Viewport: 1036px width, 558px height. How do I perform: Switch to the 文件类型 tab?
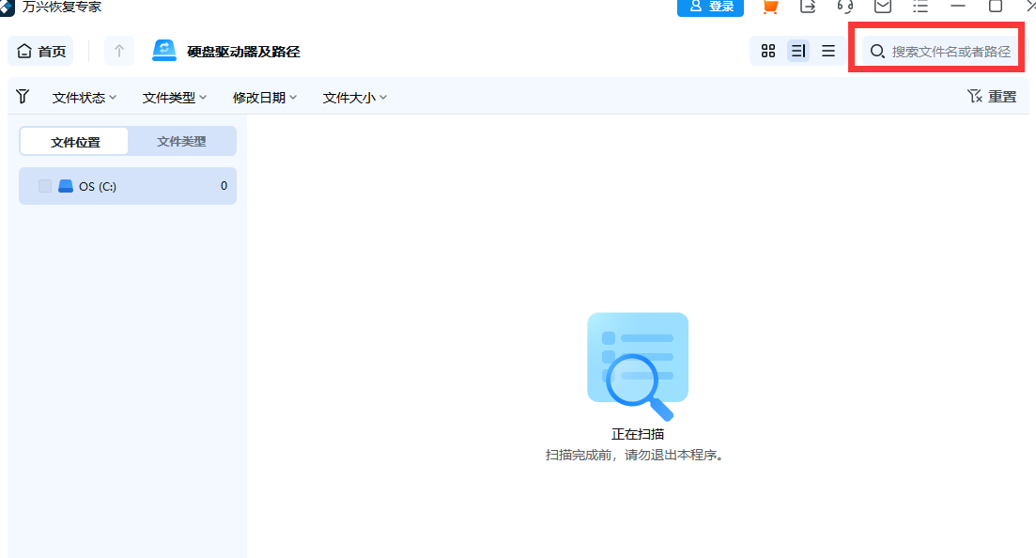pyautogui.click(x=181, y=141)
